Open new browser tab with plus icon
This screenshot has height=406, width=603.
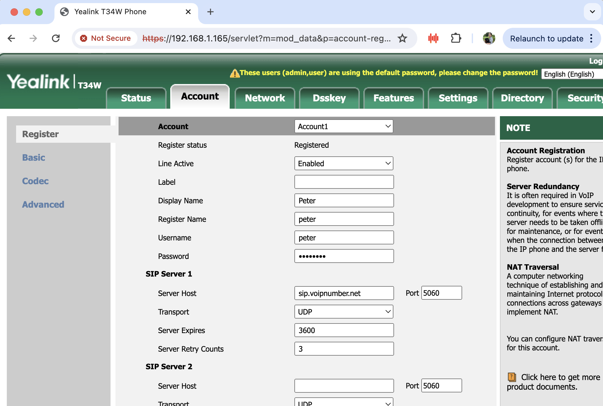210,12
